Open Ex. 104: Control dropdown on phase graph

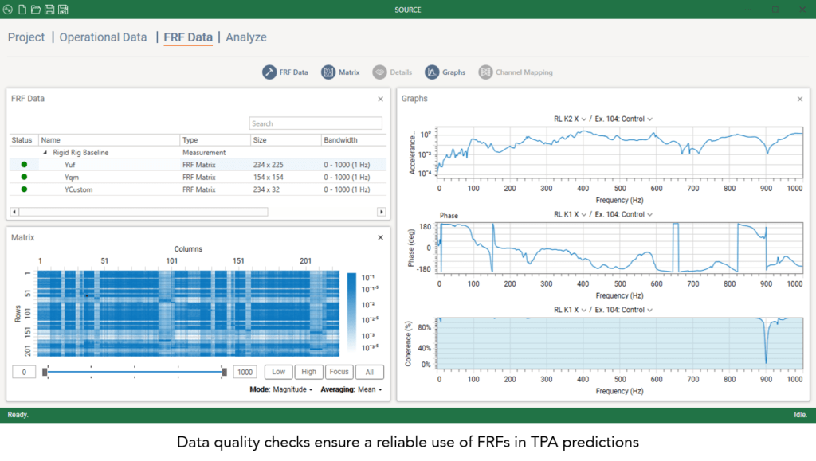click(x=623, y=214)
